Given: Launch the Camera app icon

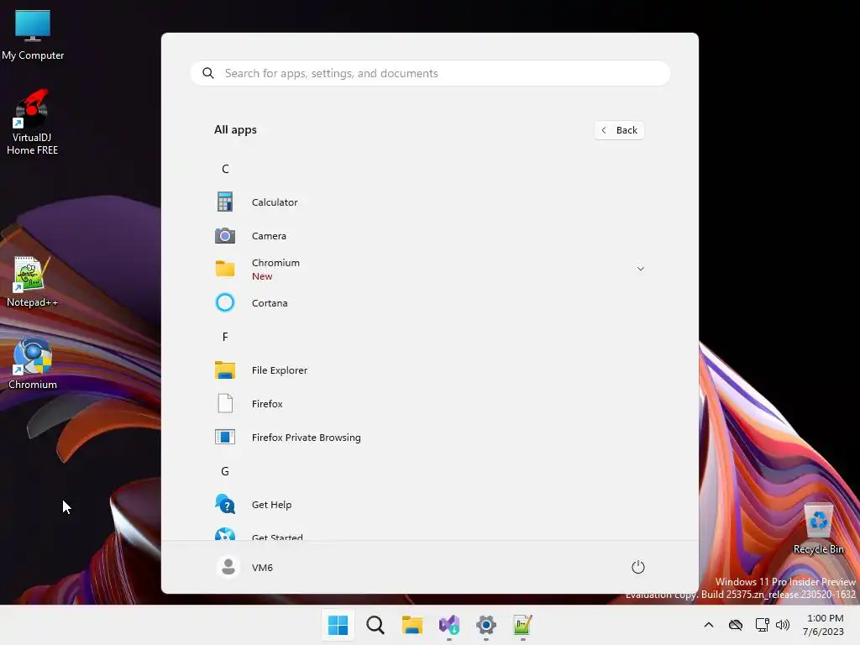Looking at the screenshot, I should click(225, 236).
